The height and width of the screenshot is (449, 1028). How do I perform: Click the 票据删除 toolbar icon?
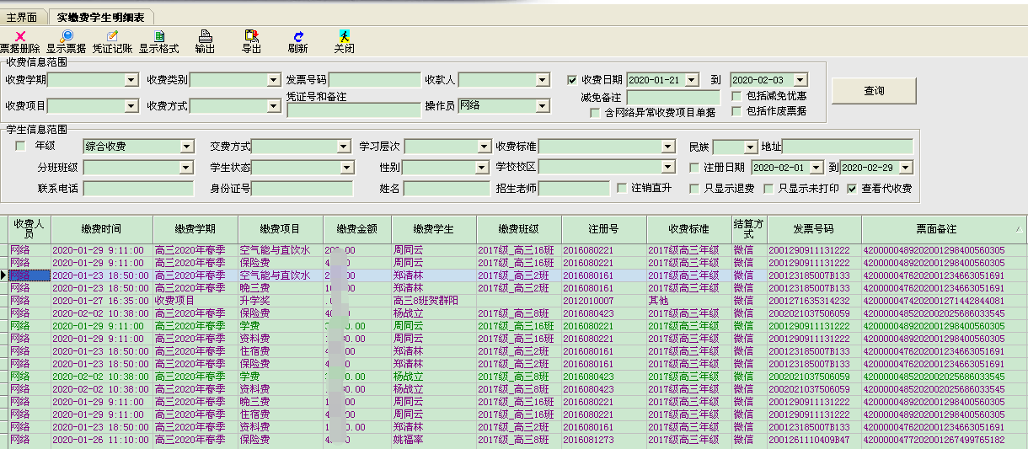(x=19, y=36)
